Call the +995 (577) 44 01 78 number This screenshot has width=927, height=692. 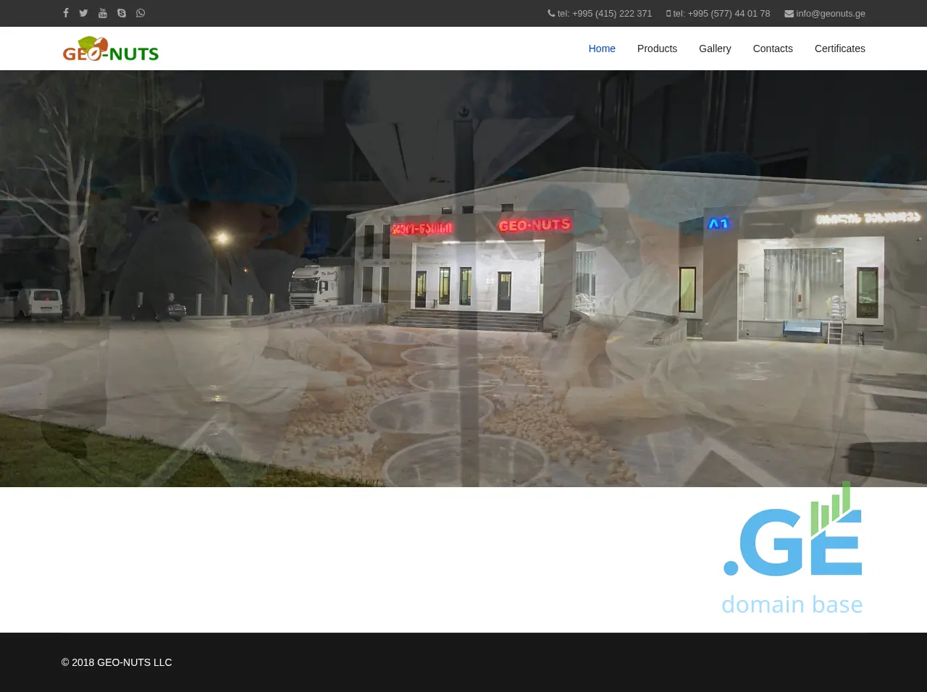(721, 13)
